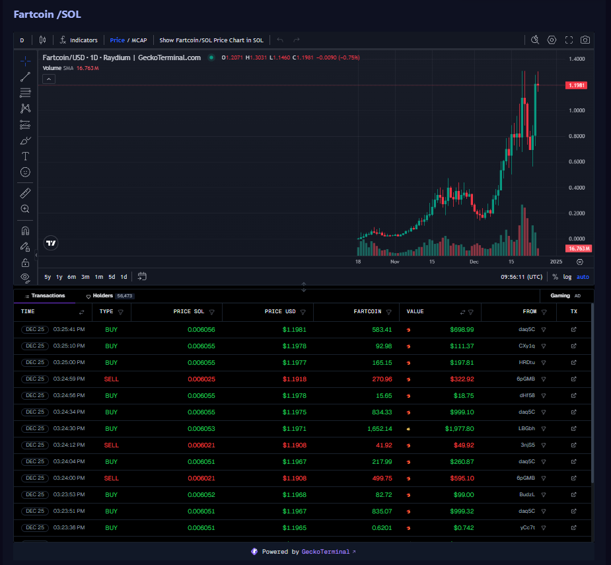This screenshot has height=565, width=611.
Task: Collapse the indicator legend arrow
Action: click(x=49, y=79)
